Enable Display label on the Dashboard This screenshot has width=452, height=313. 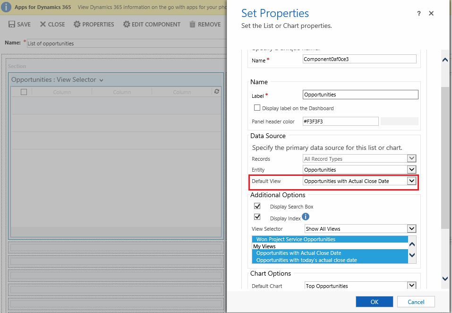point(257,108)
